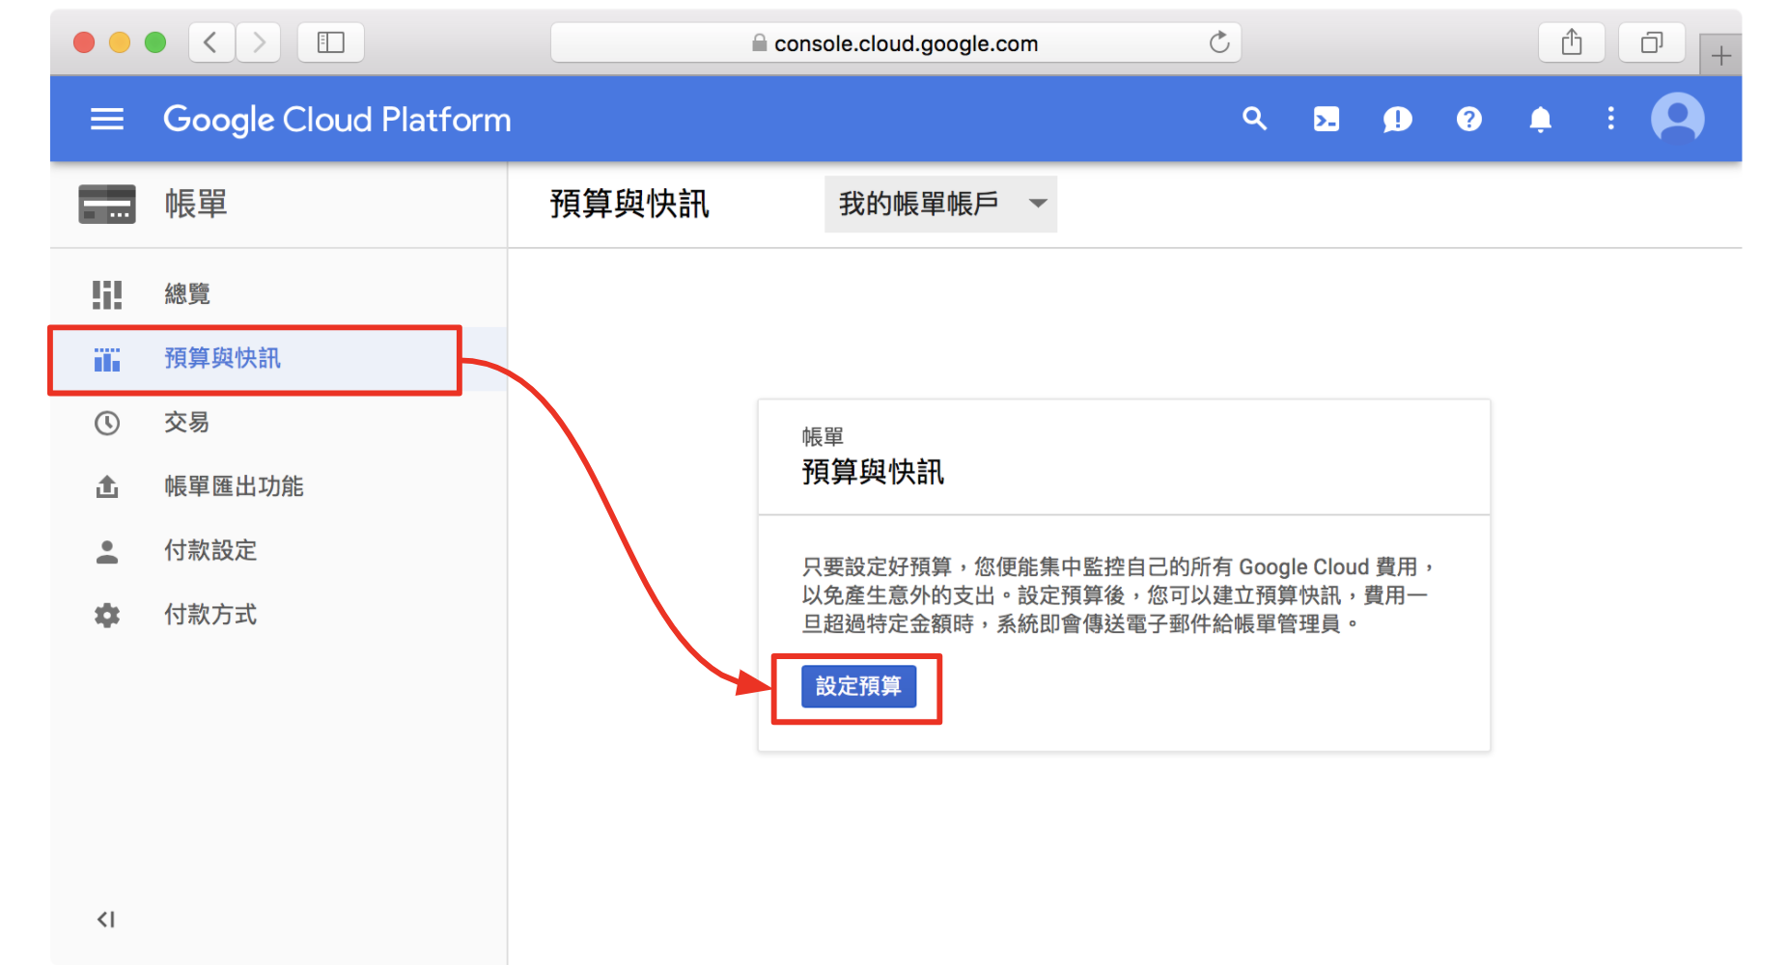This screenshot has height=965, width=1788.
Task: Click the 預算與快訊 card heading
Action: pos(873,472)
